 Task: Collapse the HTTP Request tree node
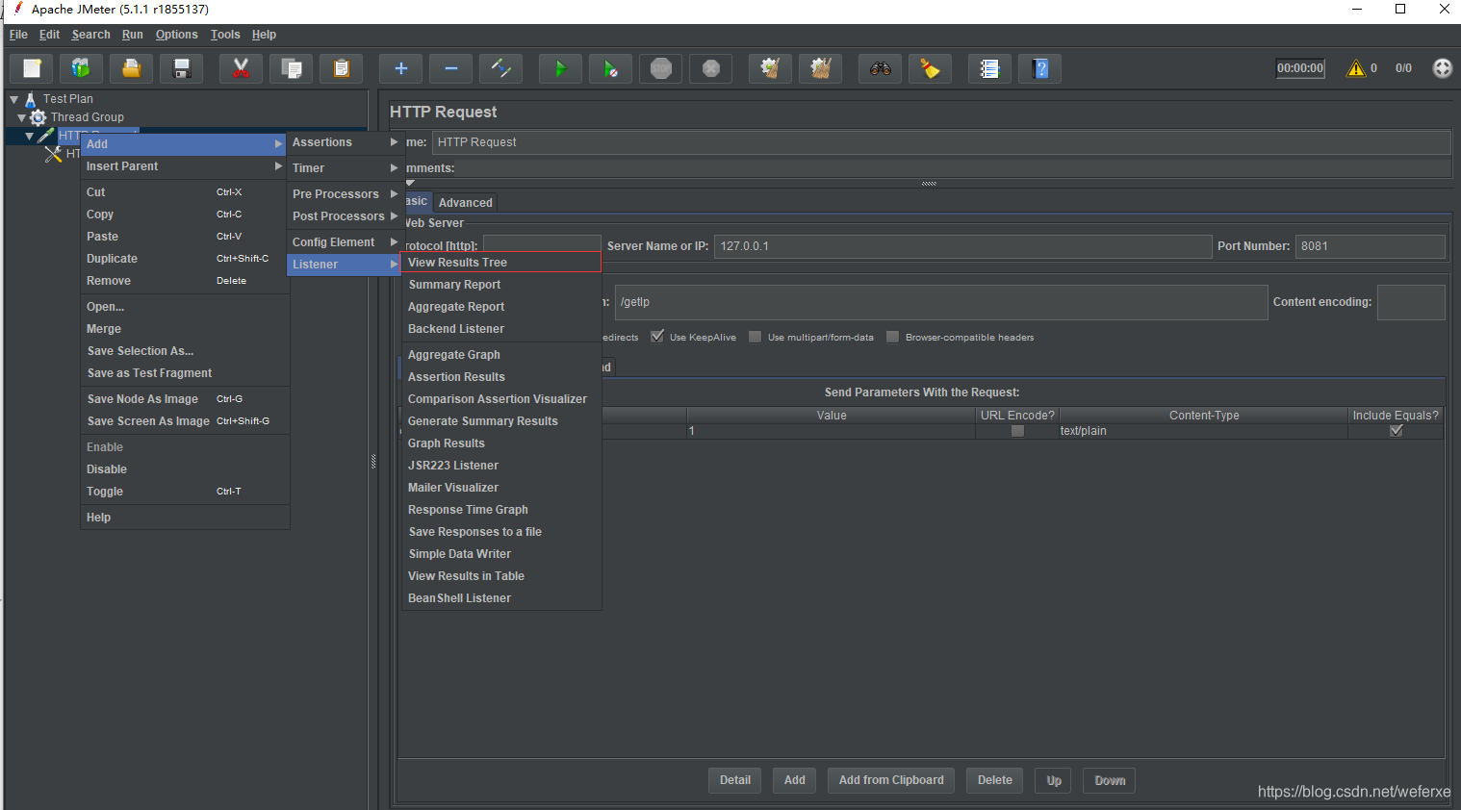pyautogui.click(x=30, y=136)
